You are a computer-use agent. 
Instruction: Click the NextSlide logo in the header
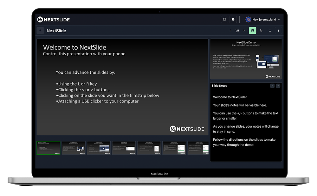pos(54,20)
